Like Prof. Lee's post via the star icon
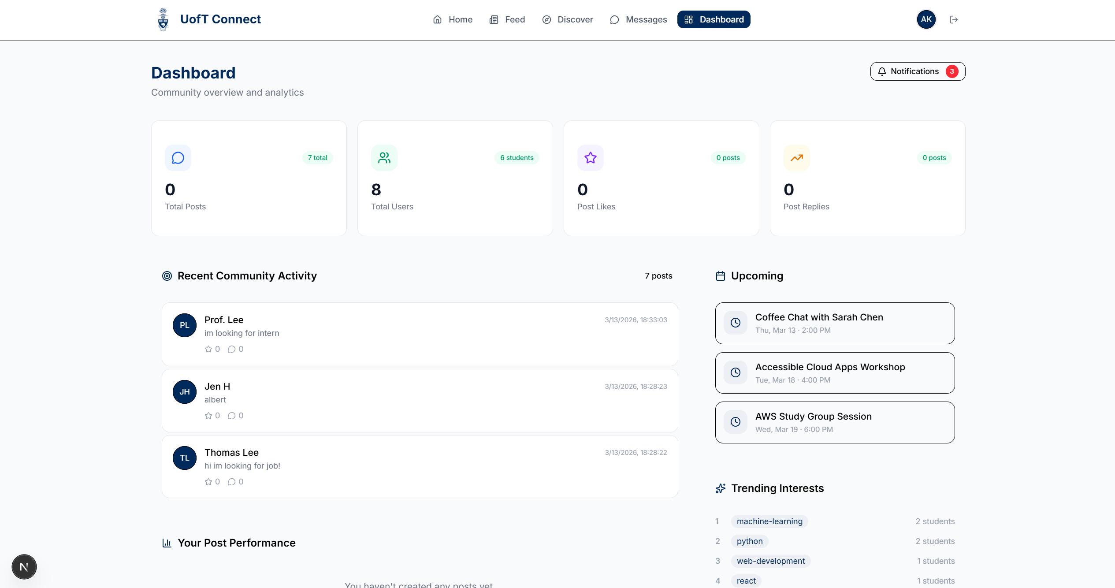The height and width of the screenshot is (588, 1115). coord(208,349)
